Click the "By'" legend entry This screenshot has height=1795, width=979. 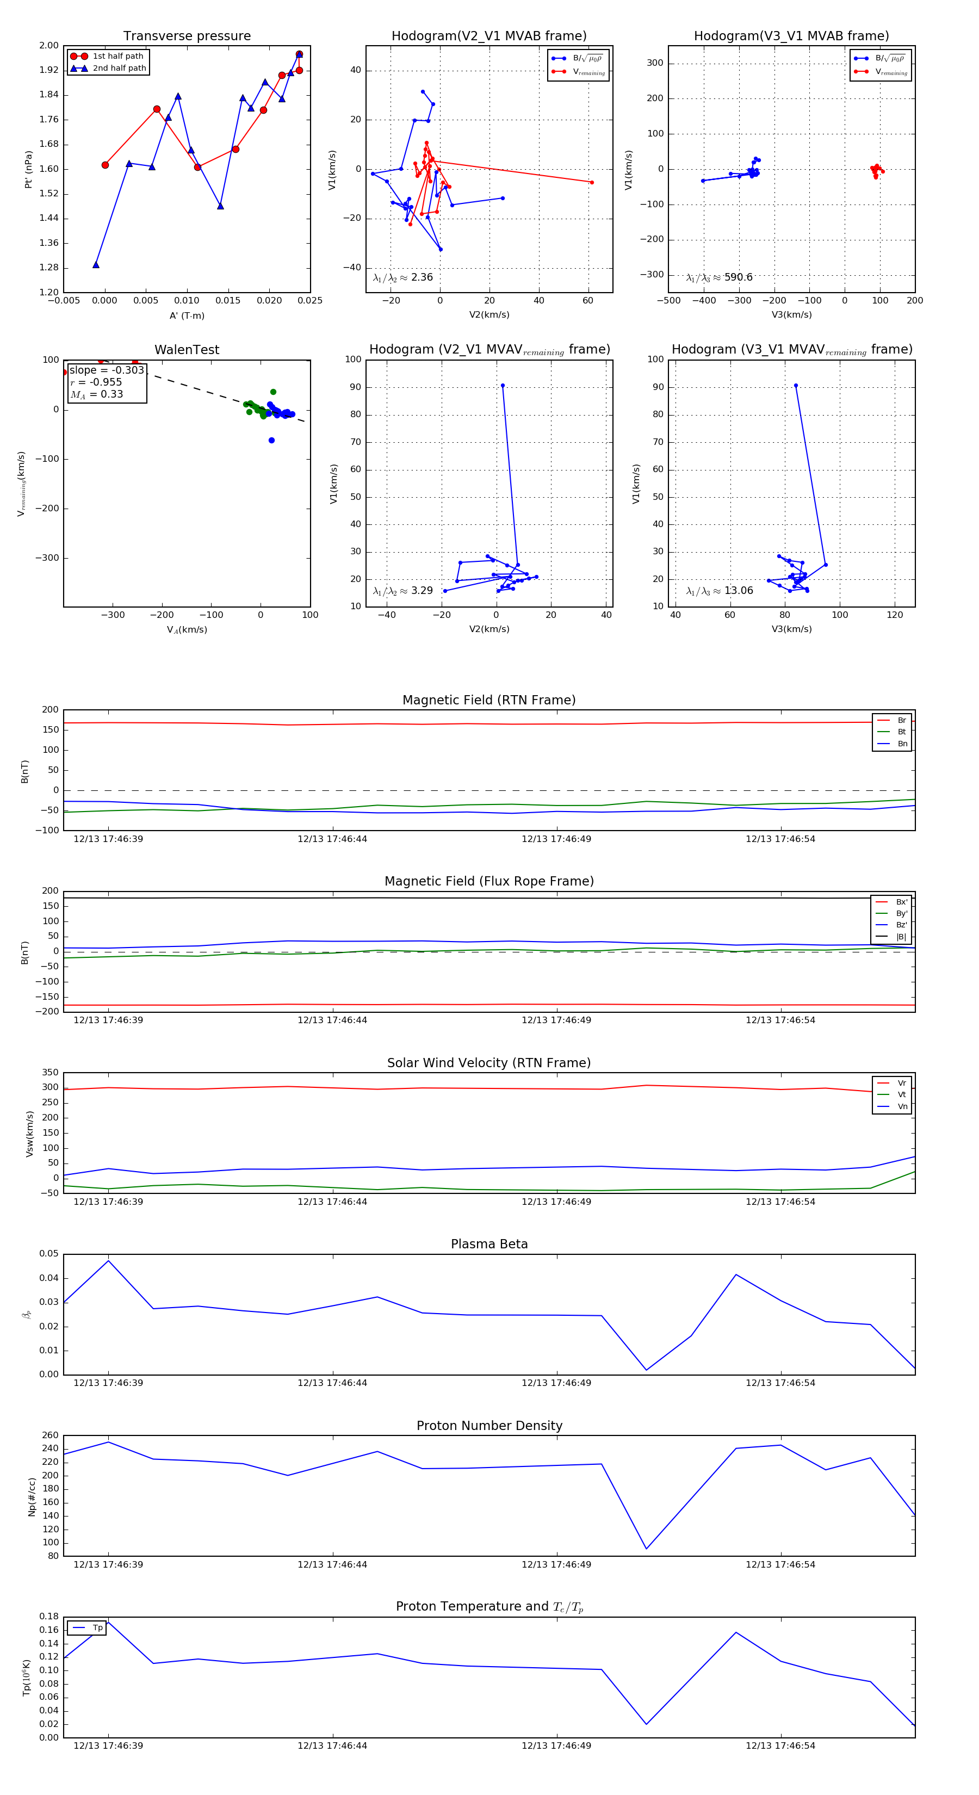pyautogui.click(x=891, y=913)
